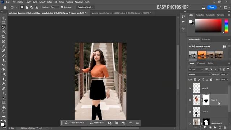This screenshot has height=130, width=231.
Task: Select the Pen tool
Action: click(x=3, y=88)
